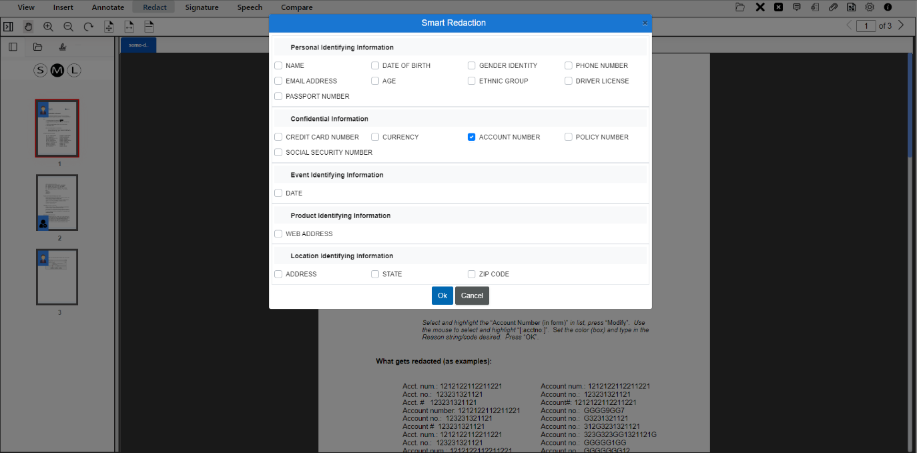
Task: Select large thumbnail size L
Action: pyautogui.click(x=74, y=71)
